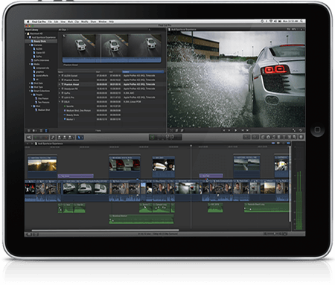Collapse the Smart Collections folder
The width and height of the screenshot is (335, 285).
point(30,91)
